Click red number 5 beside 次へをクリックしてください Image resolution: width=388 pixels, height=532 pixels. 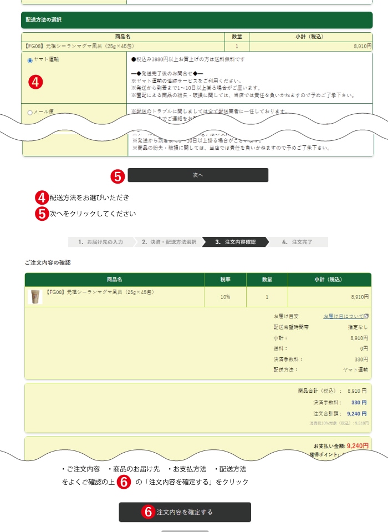[x=42, y=214]
